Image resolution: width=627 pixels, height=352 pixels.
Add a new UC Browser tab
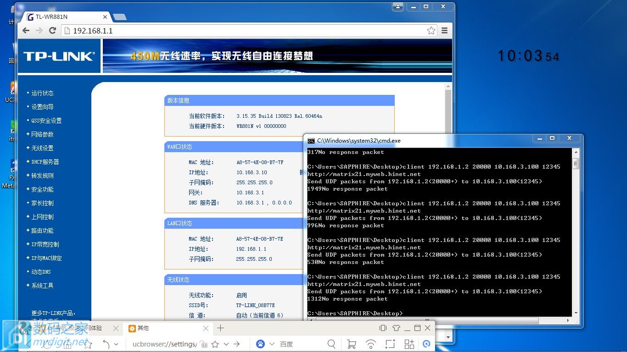tap(220, 328)
